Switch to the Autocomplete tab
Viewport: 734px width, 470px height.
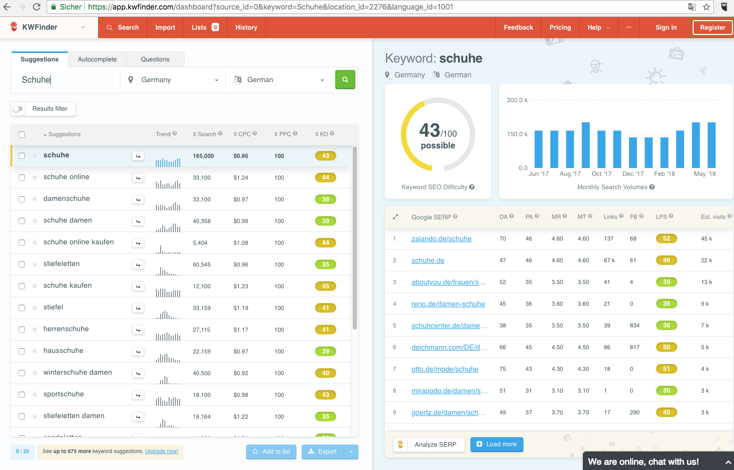point(97,59)
